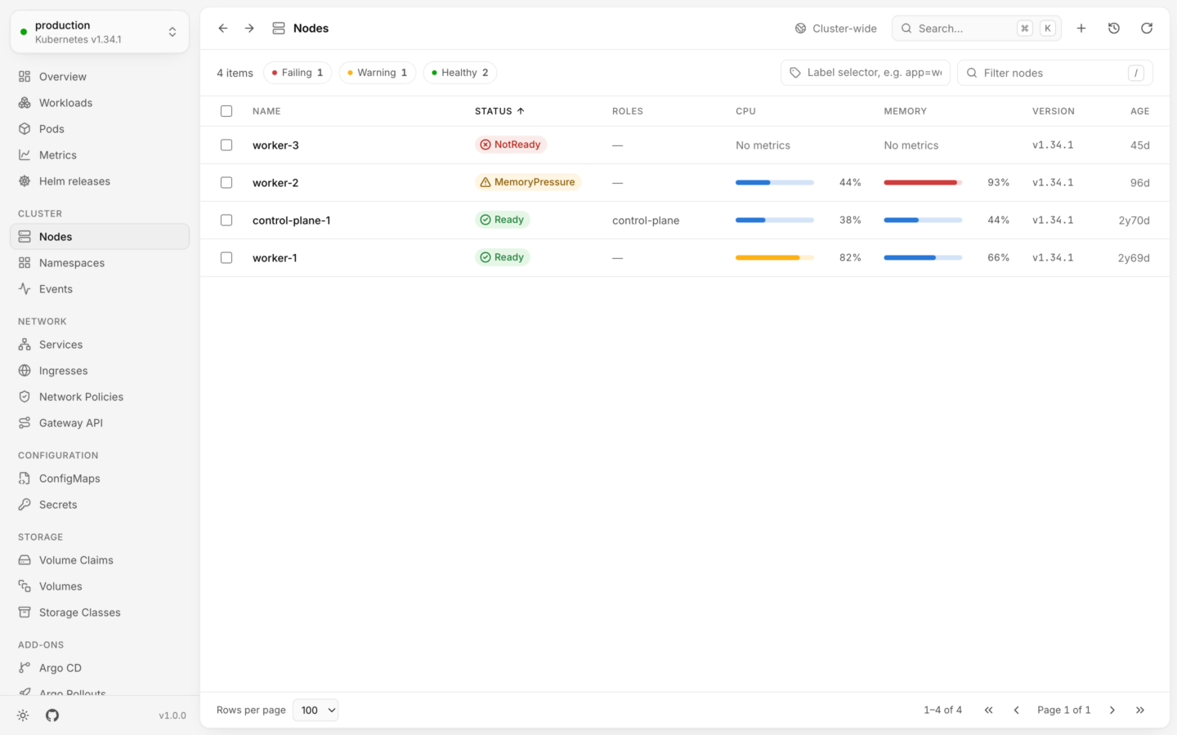Click the MemoryPressure status badge
Screen dimensions: 1177x735
[x=528, y=182]
